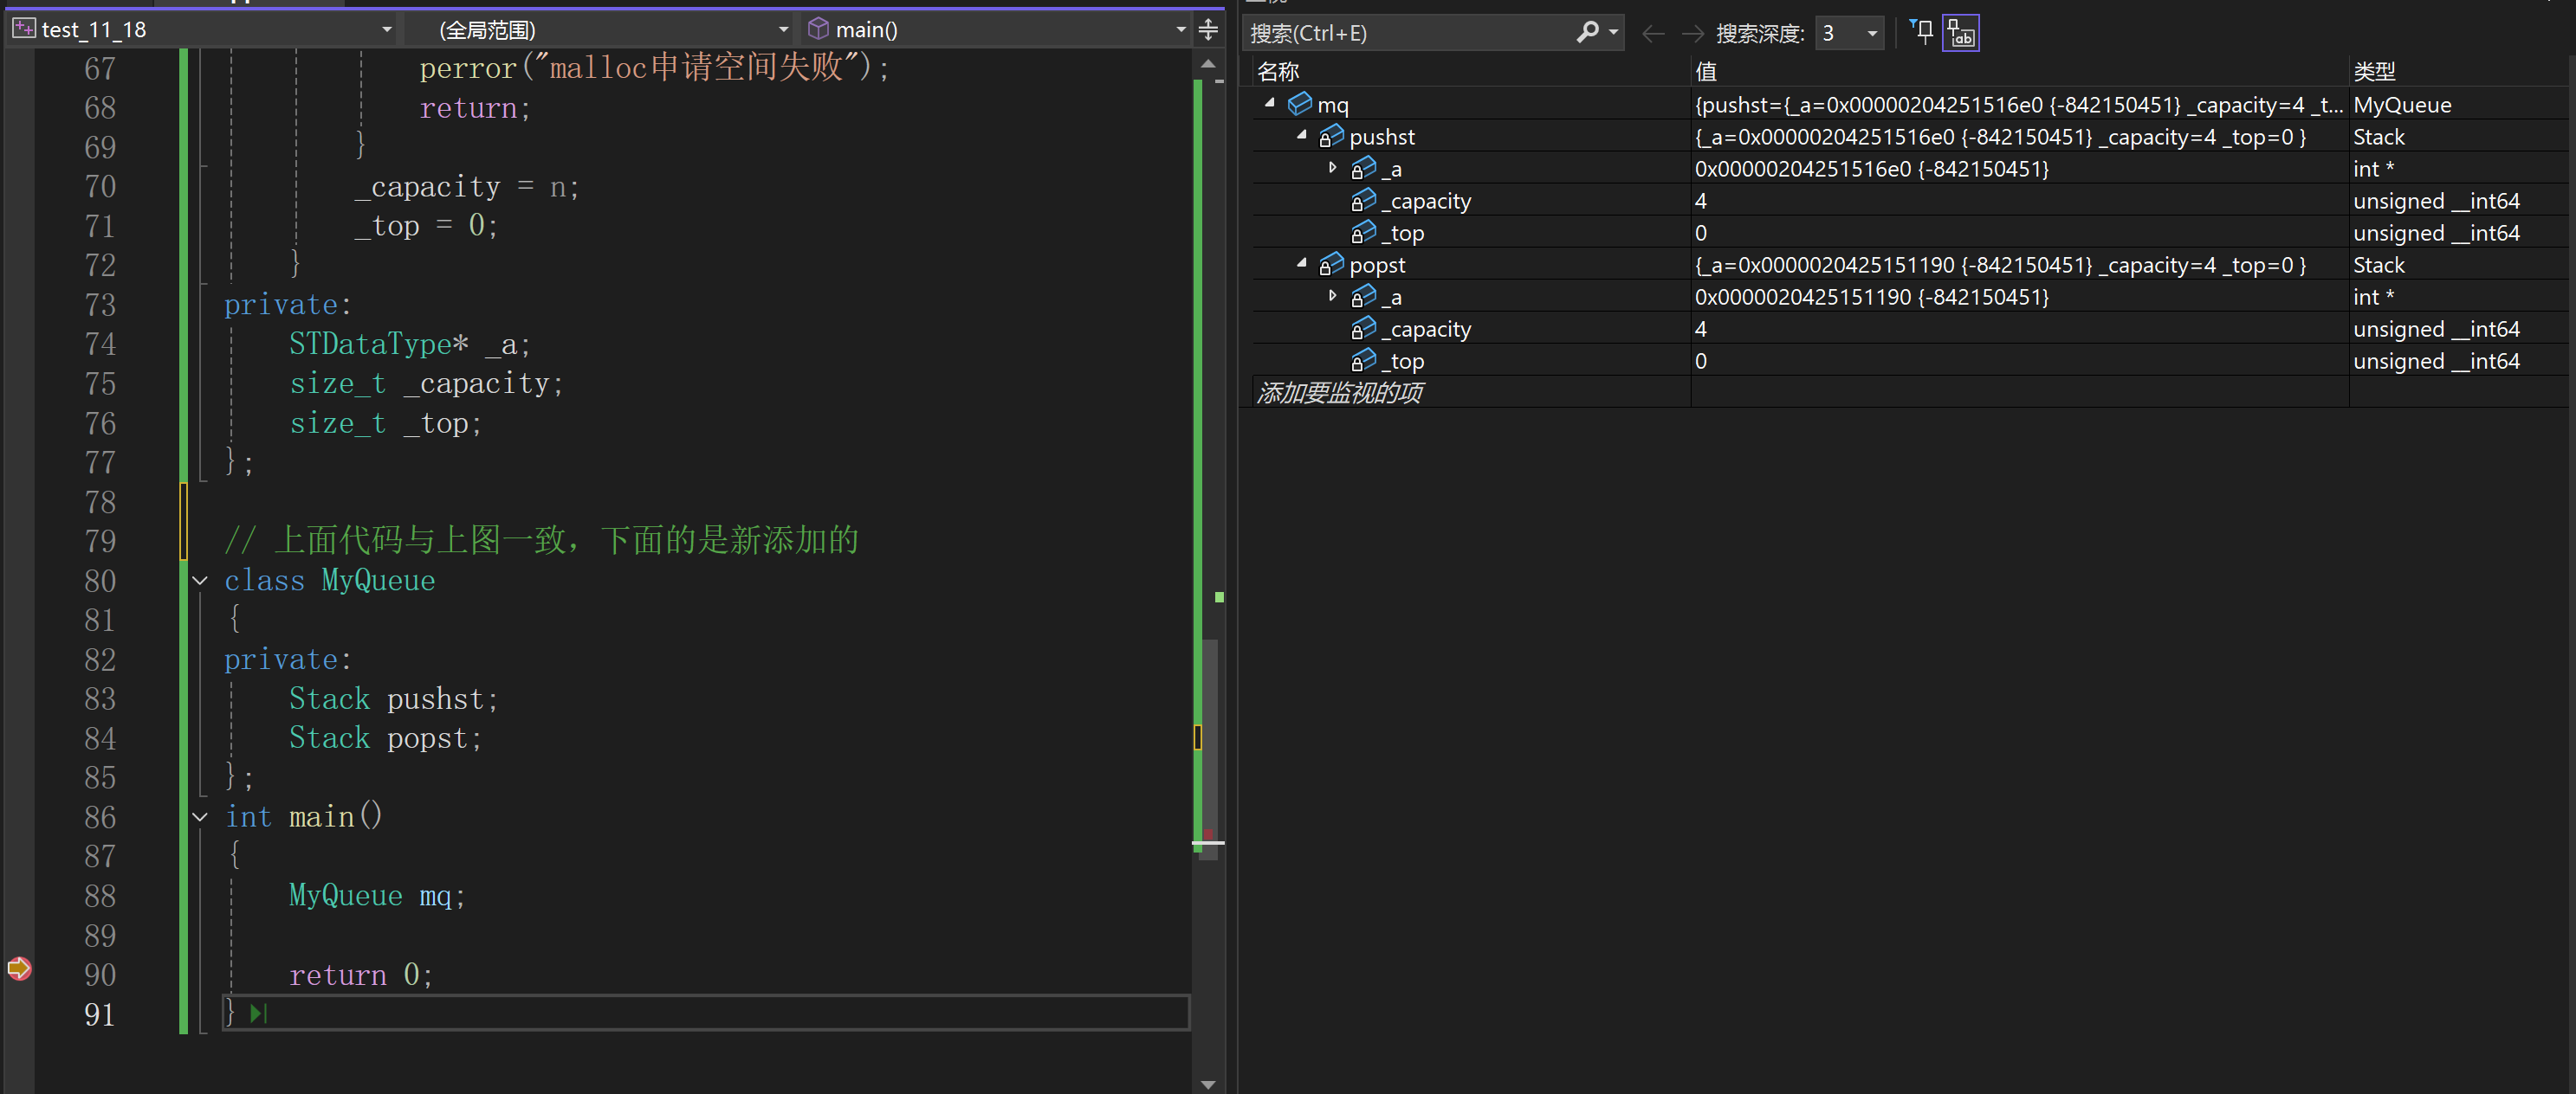The height and width of the screenshot is (1094, 2576).
Task: Click the pinned-properties filter pin icon
Action: click(x=1921, y=32)
